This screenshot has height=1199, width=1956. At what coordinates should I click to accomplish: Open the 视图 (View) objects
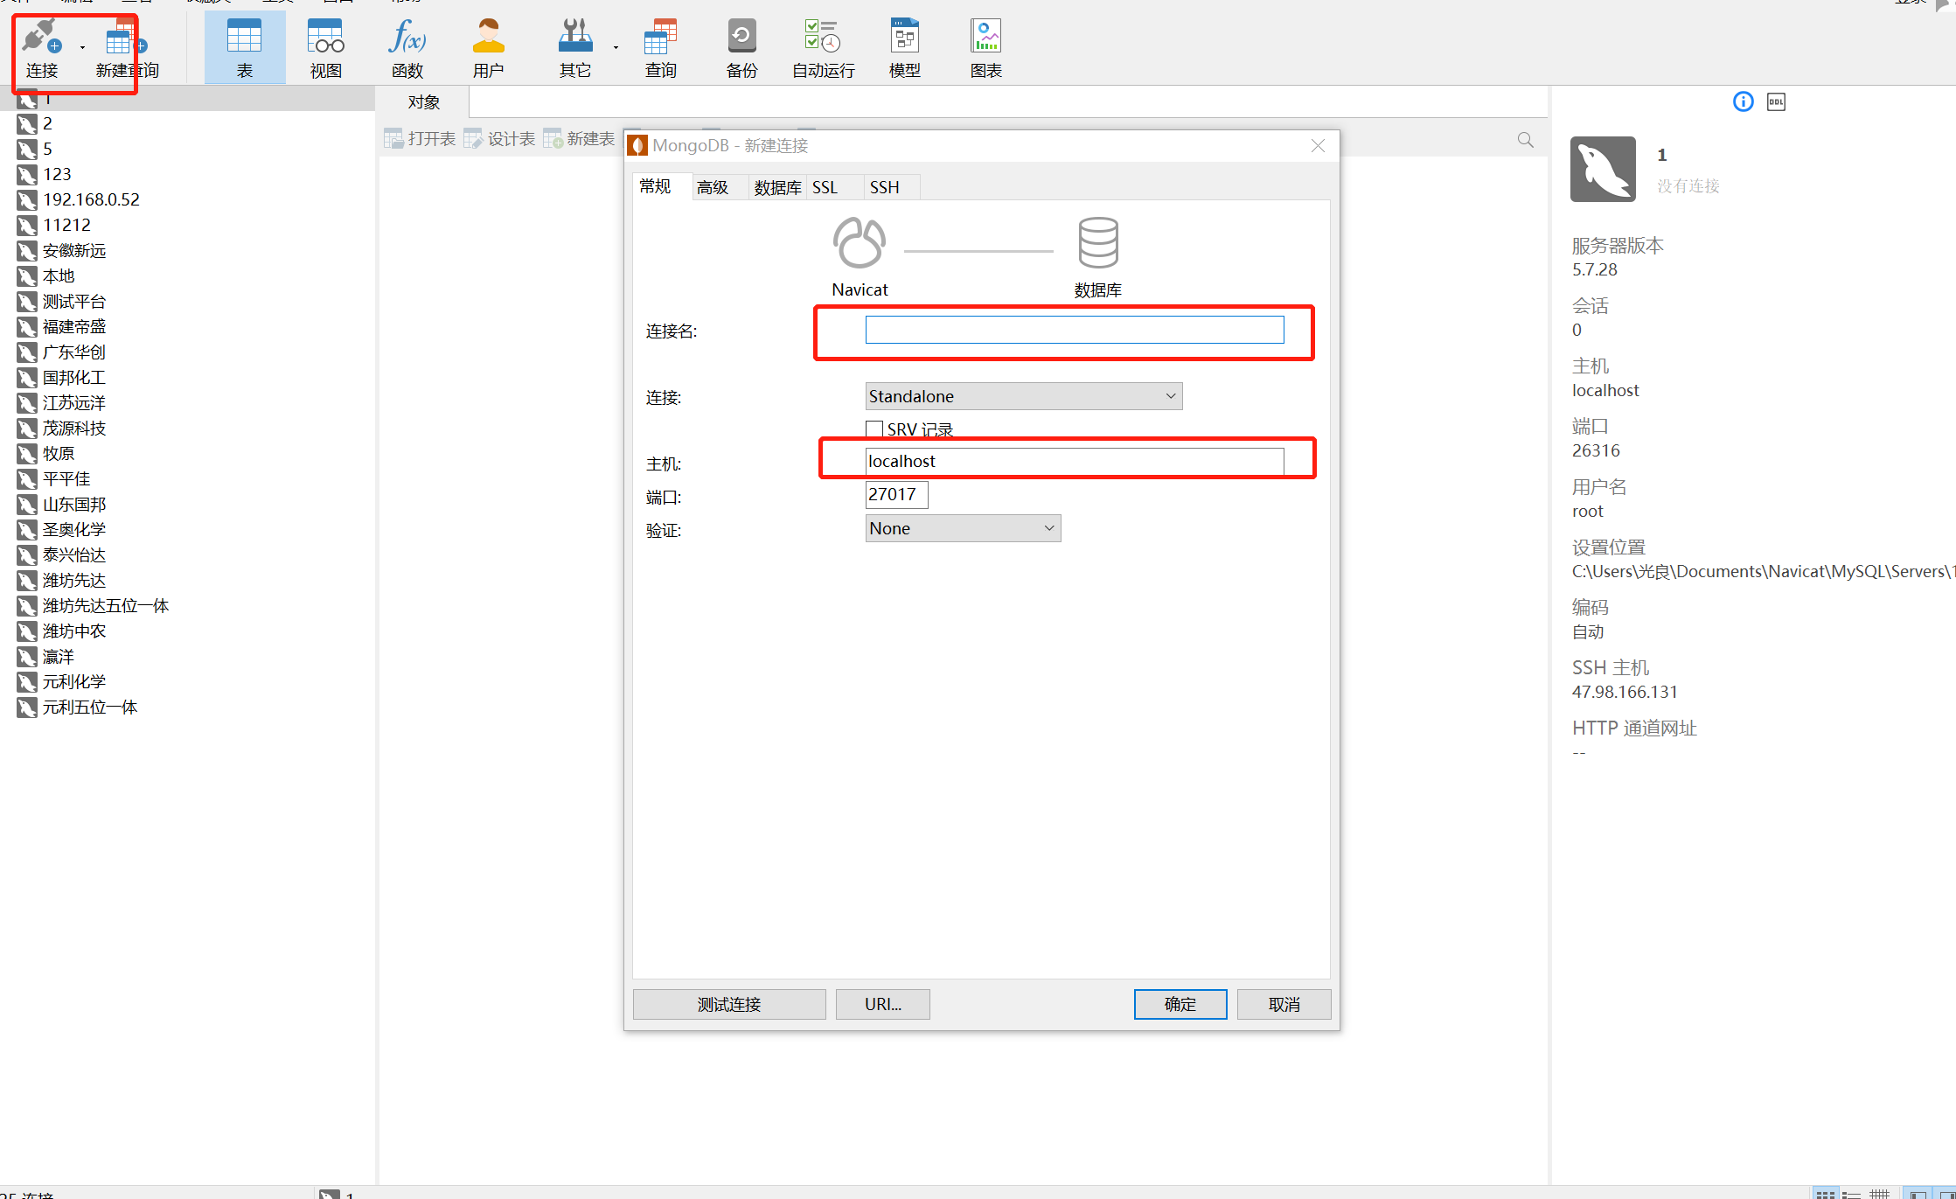point(325,48)
